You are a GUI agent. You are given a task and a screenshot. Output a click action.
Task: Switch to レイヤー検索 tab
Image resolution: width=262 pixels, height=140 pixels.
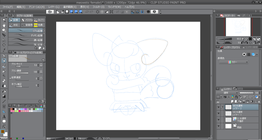click(250, 47)
